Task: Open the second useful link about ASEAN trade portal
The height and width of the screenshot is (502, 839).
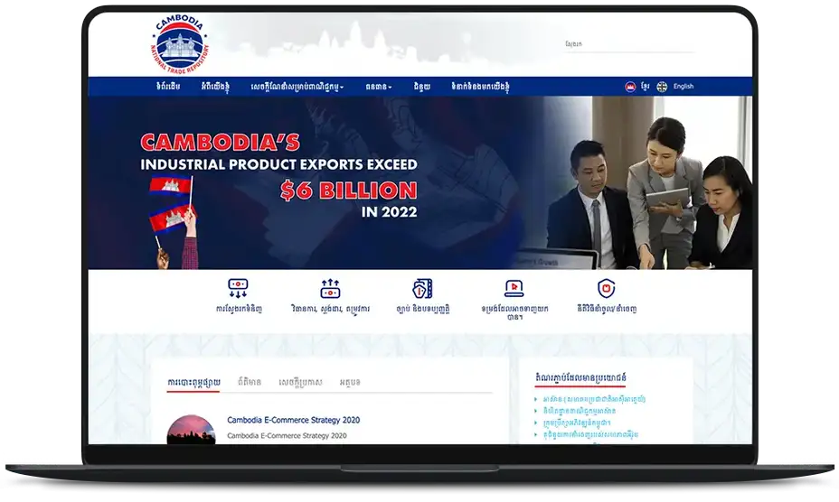Action: click(579, 411)
